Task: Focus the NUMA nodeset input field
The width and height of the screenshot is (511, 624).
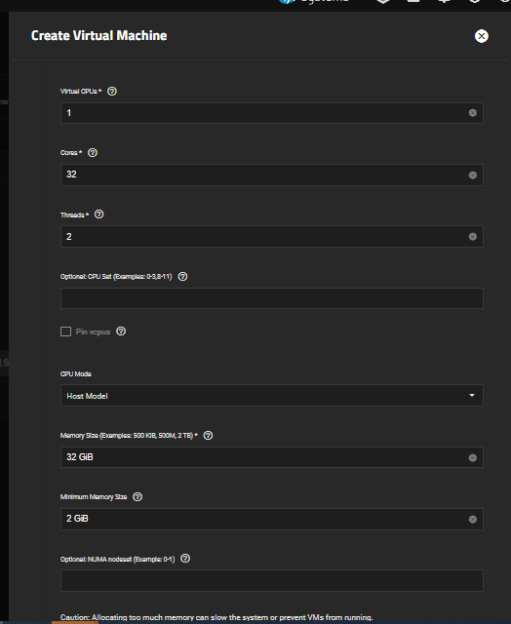Action: (272, 581)
